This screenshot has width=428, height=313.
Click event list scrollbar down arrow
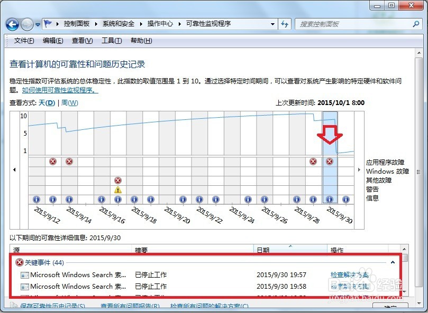(x=405, y=292)
